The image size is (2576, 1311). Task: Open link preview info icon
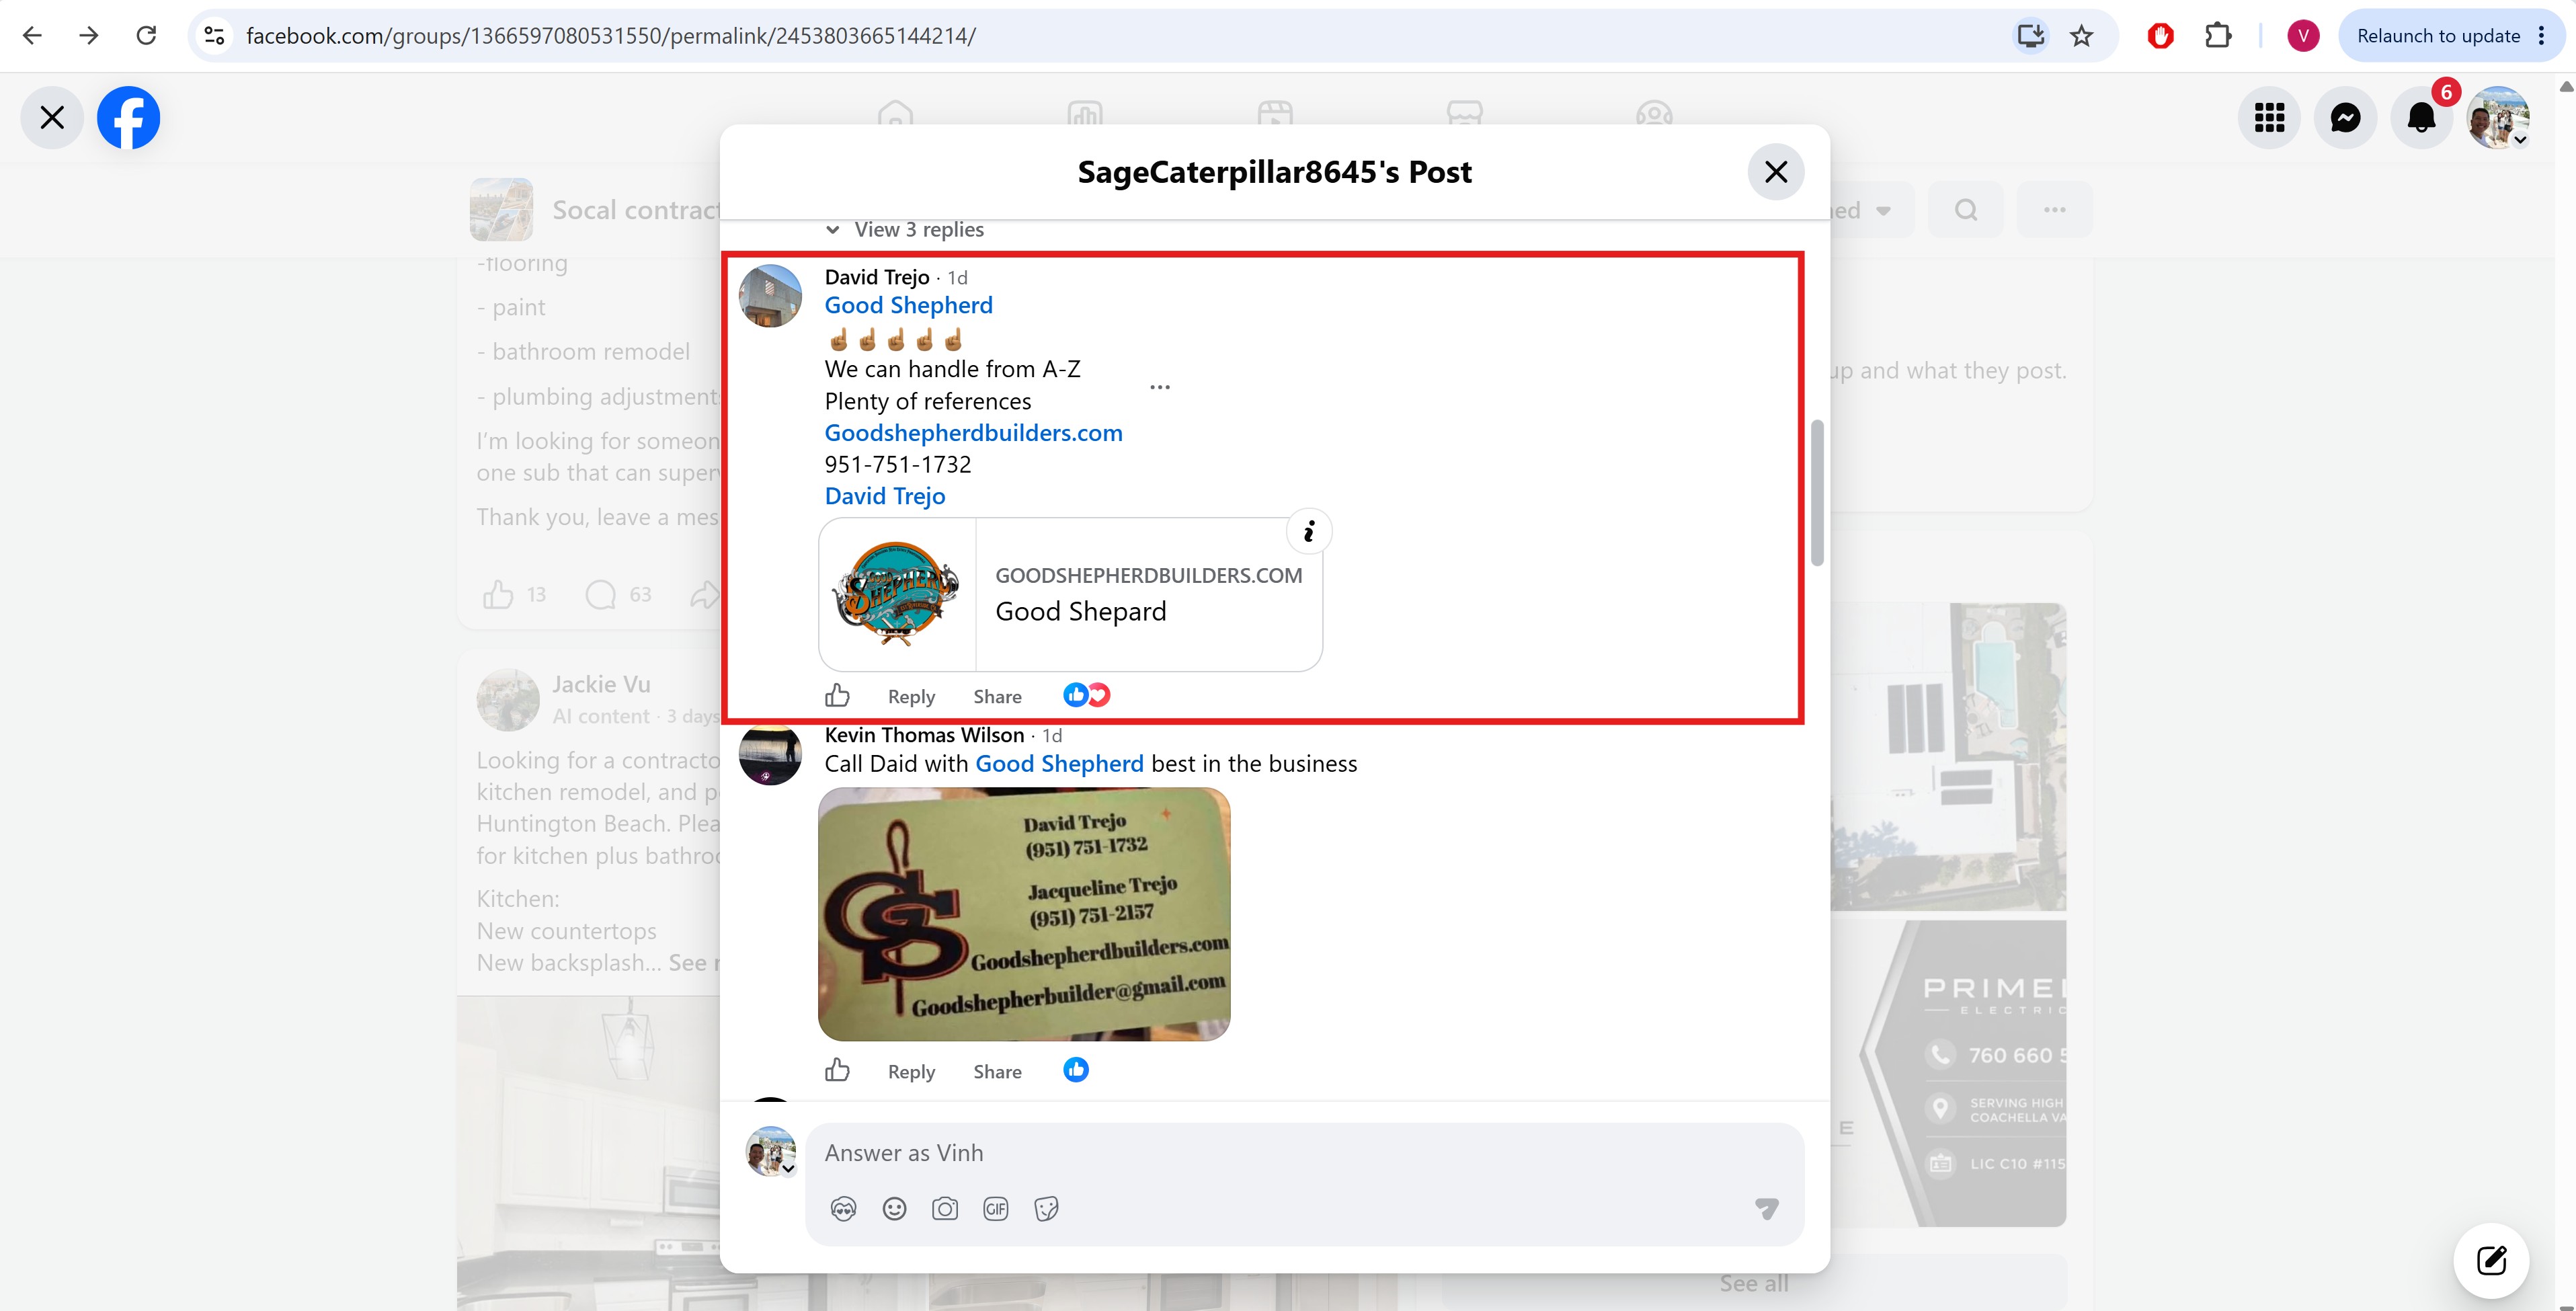(1309, 531)
